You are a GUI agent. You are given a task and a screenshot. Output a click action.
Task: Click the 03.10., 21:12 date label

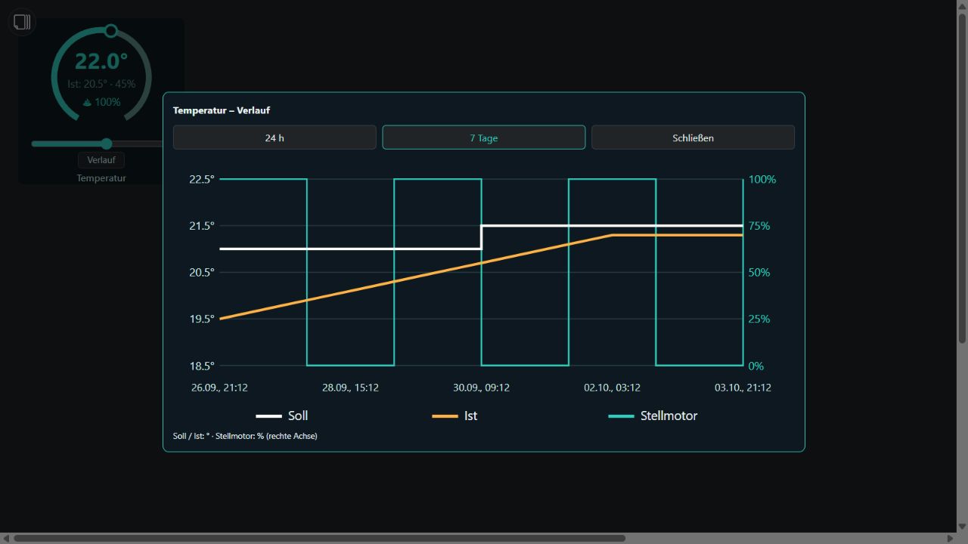tap(743, 388)
